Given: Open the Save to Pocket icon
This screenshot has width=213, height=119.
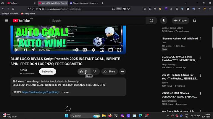Looking at the screenshot, I should tap(145, 9).
